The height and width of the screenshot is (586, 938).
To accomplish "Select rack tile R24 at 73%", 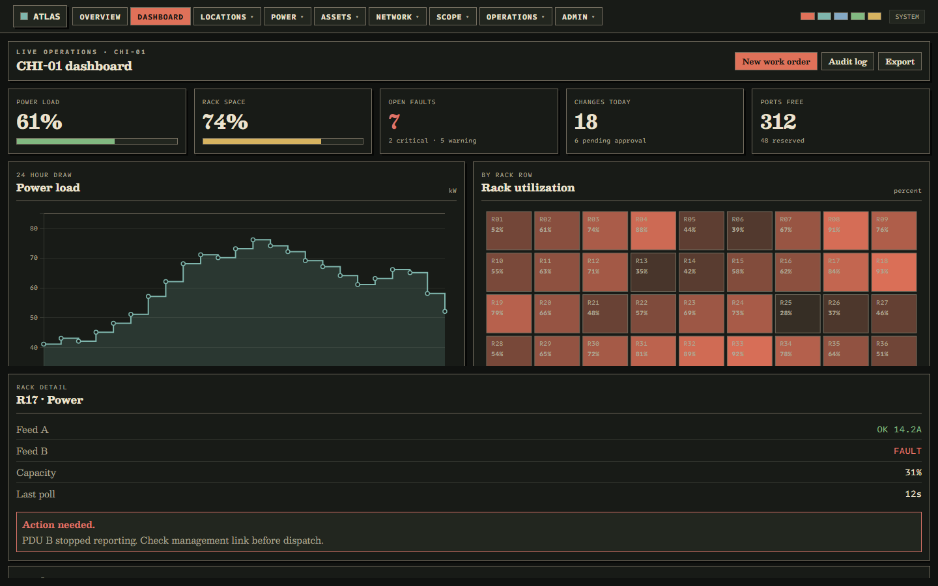I will tap(750, 314).
